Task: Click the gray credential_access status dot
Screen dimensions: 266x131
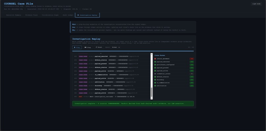Action: pyautogui.click(x=155, y=74)
